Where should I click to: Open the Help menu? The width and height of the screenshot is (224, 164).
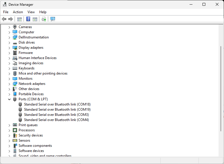pyautogui.click(x=43, y=12)
